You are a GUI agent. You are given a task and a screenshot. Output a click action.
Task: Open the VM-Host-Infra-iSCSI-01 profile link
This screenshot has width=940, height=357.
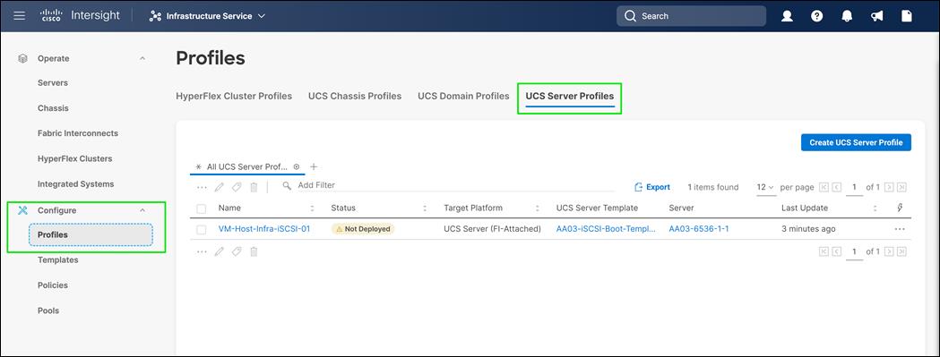pyautogui.click(x=264, y=229)
